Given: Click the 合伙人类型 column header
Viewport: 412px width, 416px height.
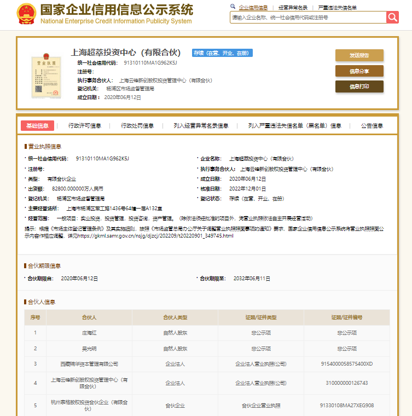Looking at the screenshot, I should (x=175, y=317).
